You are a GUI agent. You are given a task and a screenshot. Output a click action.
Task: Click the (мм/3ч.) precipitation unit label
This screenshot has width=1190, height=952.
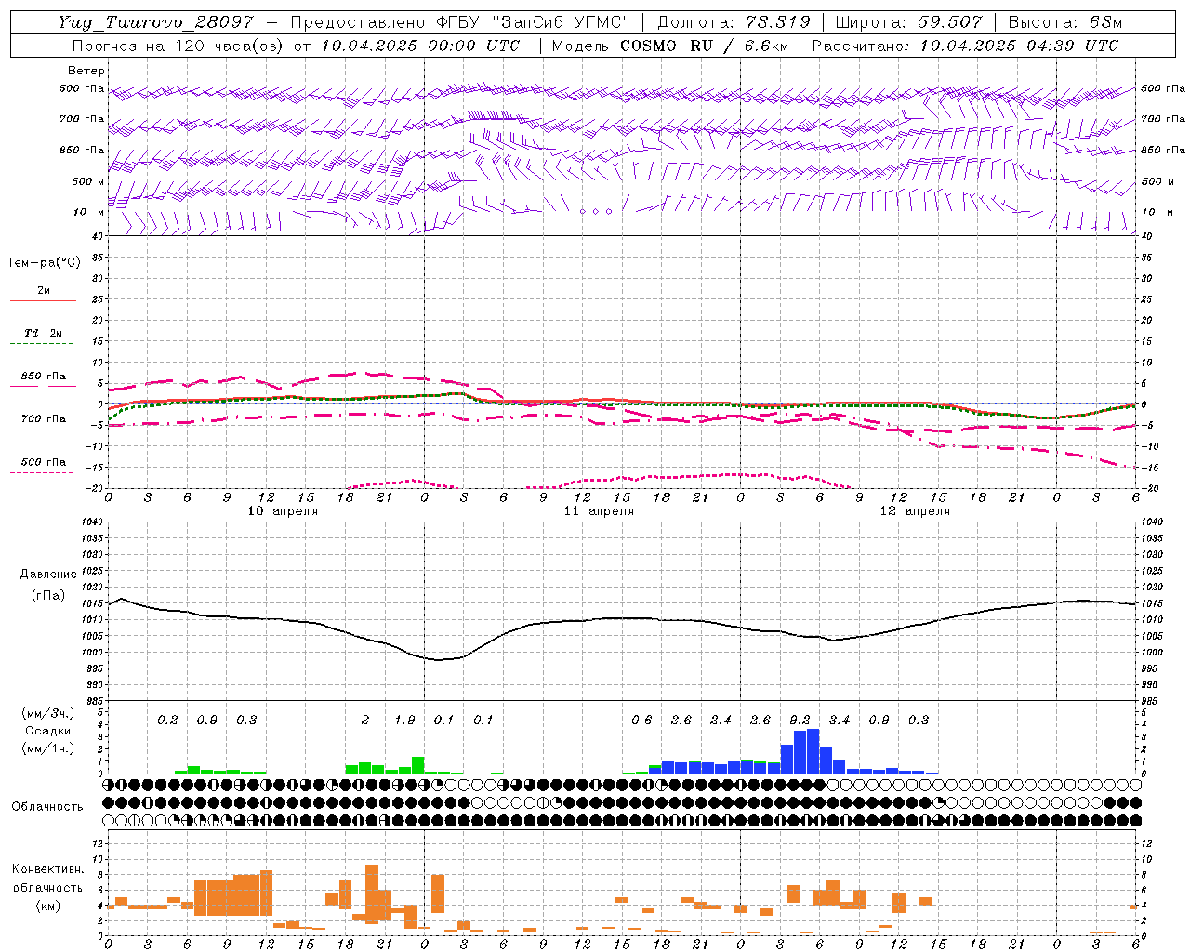point(47,713)
